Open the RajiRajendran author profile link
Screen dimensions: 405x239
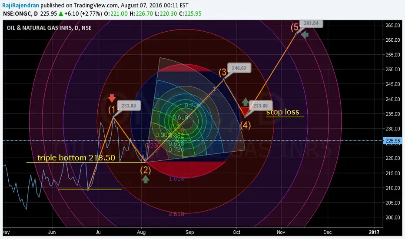(21, 5)
